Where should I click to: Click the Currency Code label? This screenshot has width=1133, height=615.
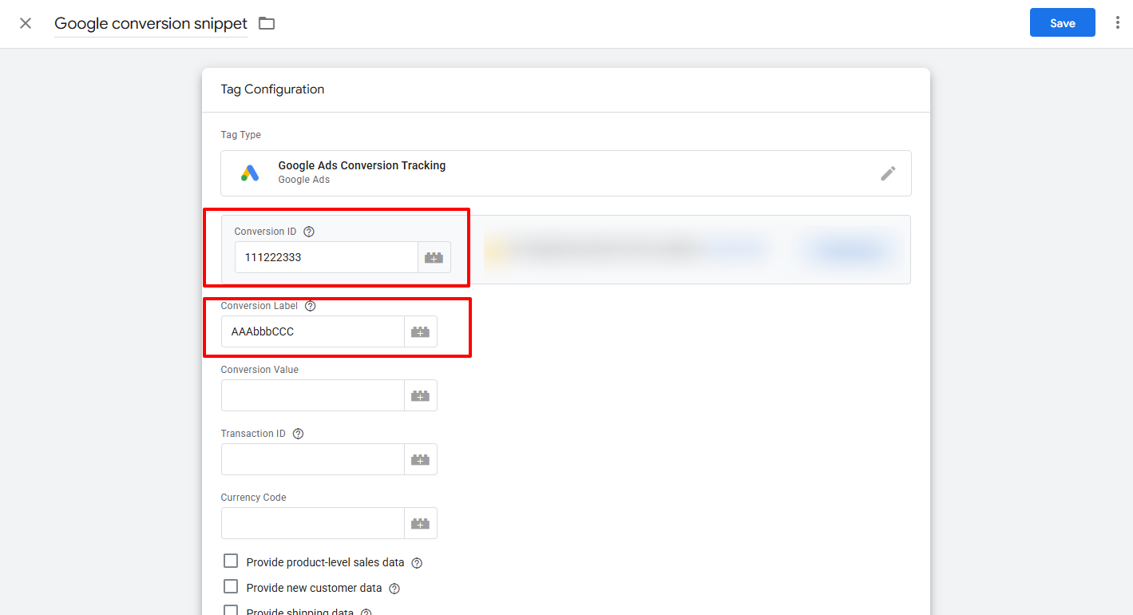[253, 498]
